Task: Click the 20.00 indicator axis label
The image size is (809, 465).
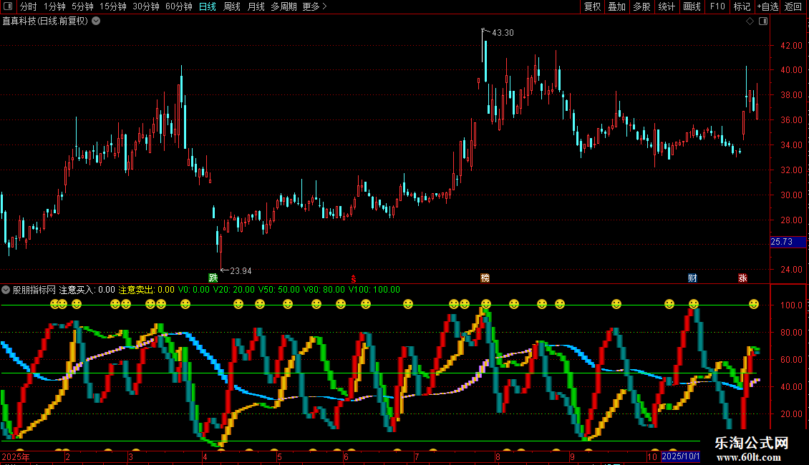Action: click(x=791, y=414)
